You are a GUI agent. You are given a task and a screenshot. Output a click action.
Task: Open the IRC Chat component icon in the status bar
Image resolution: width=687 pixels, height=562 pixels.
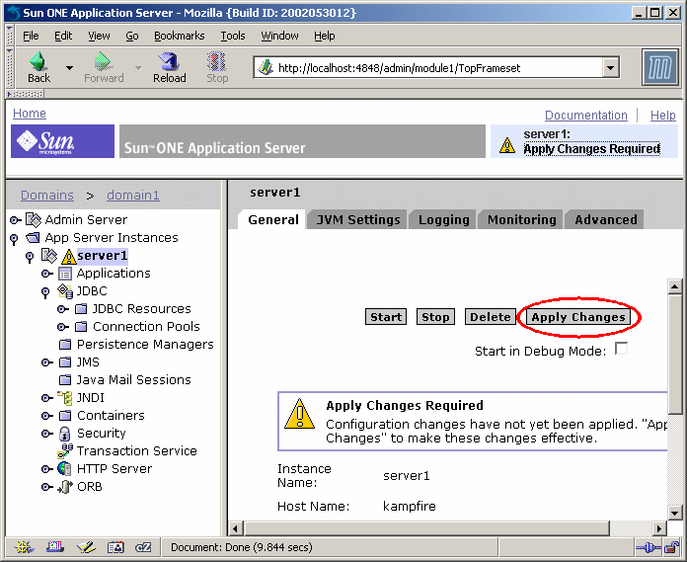[143, 547]
